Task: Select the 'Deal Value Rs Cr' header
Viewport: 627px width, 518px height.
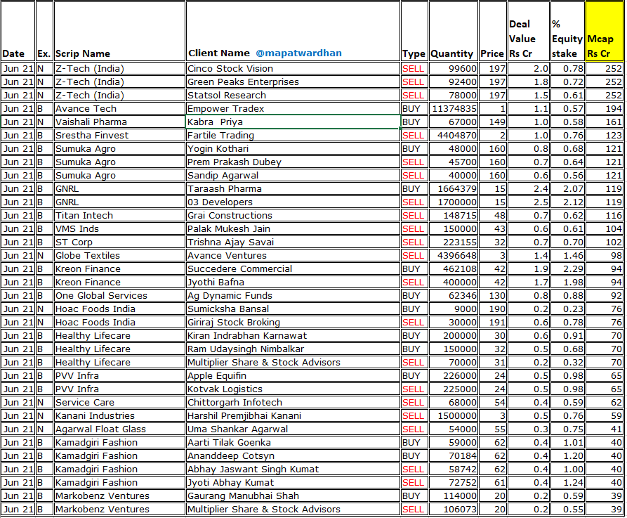Action: click(529, 31)
